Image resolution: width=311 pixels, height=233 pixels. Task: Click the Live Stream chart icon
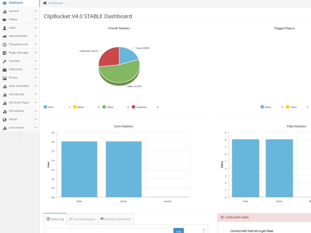coord(5,128)
